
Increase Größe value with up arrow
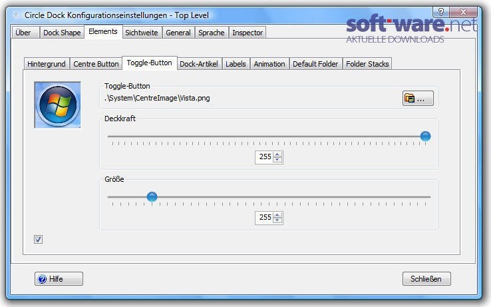(277, 215)
